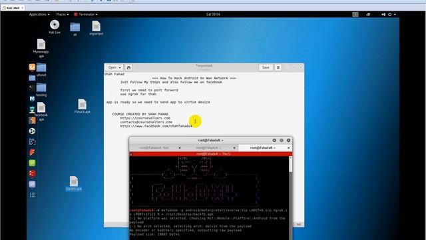Click the new document icon in gedit
Image resolution: width=426 pixels, height=240 pixels.
coord(128,67)
